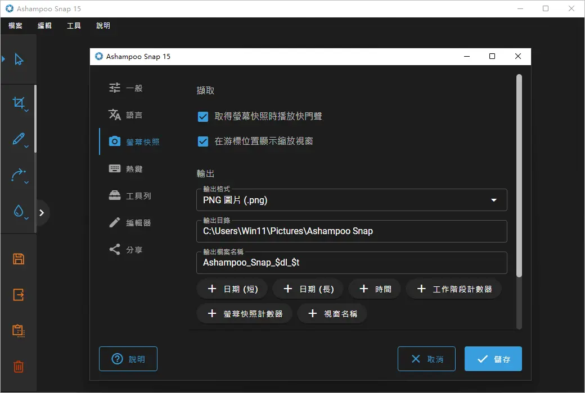
Task: Open the 檔案 menu
Action: tap(15, 26)
